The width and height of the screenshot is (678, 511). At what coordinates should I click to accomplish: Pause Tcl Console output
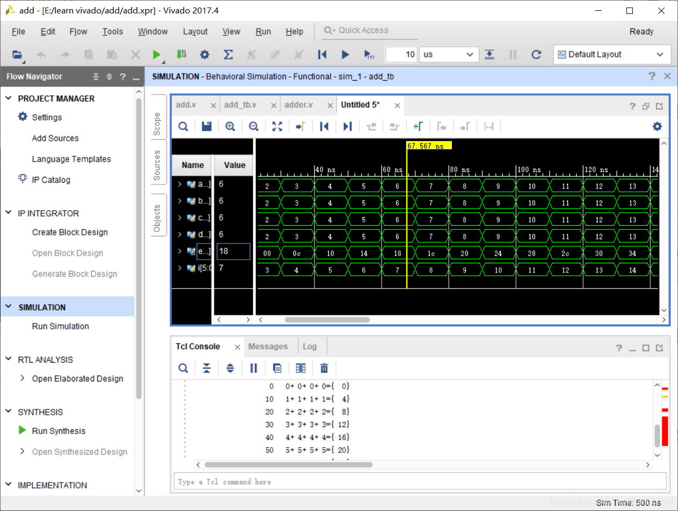[254, 368]
